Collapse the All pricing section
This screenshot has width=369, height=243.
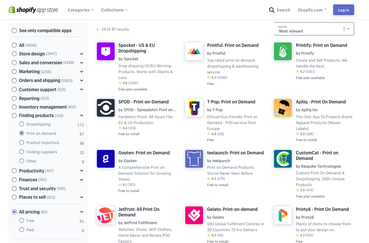(82, 212)
